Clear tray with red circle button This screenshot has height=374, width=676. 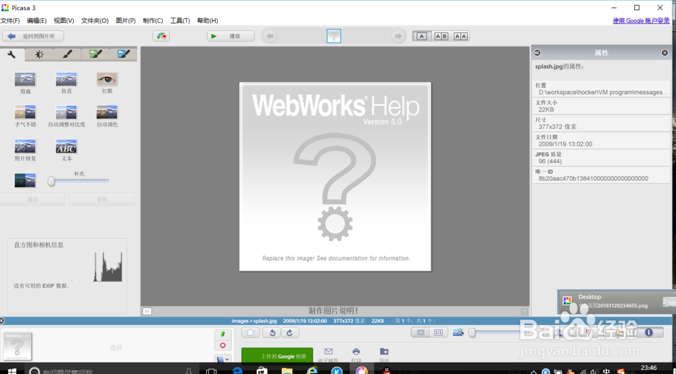click(x=222, y=346)
